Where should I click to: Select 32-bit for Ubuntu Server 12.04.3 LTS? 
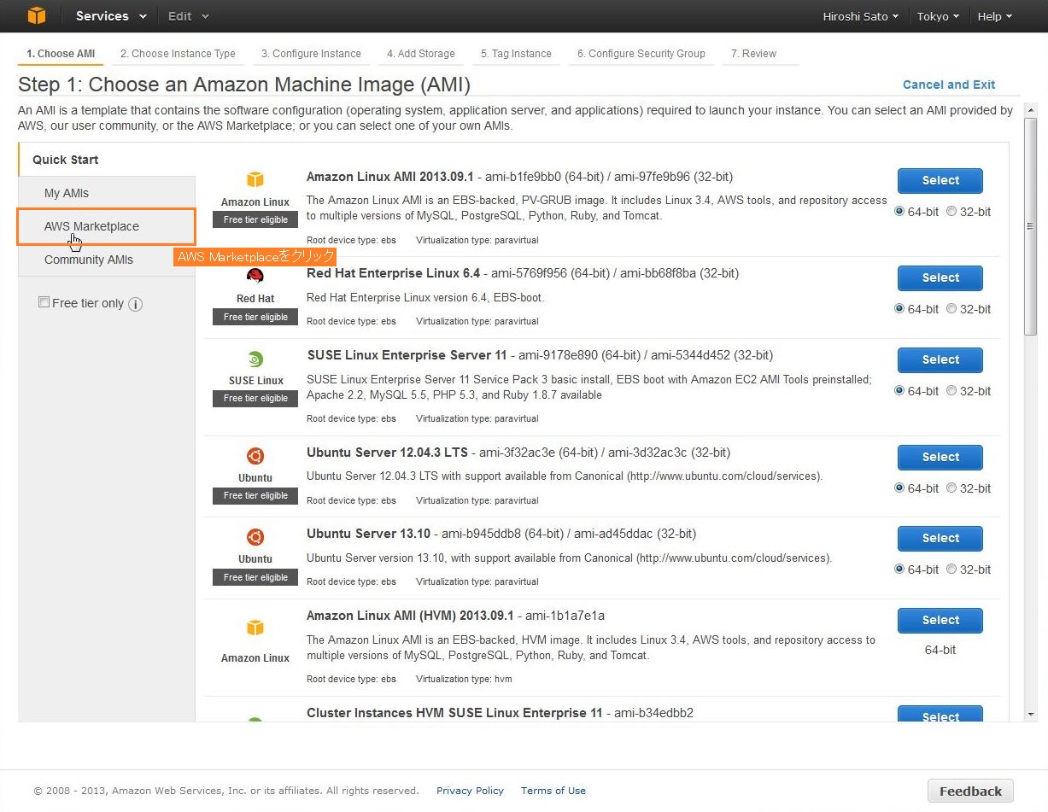point(951,488)
